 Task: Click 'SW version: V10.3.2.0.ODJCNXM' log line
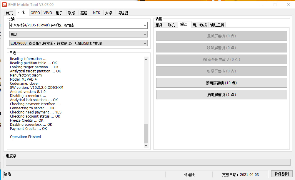[37, 88]
